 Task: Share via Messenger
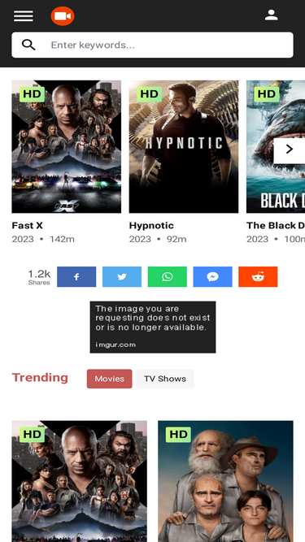click(x=212, y=276)
